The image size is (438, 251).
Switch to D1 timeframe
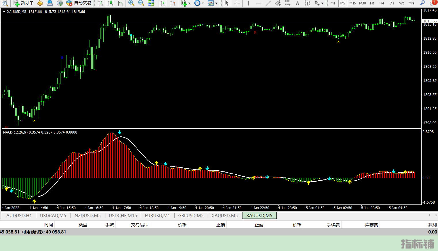[392, 3]
